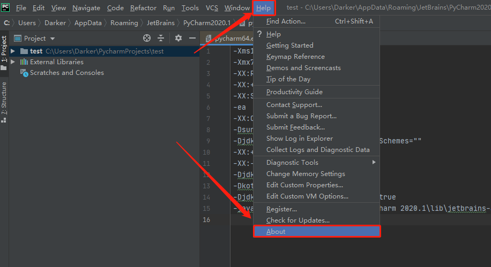Open the Project view dropdown
The width and height of the screenshot is (491, 267).
(53, 39)
